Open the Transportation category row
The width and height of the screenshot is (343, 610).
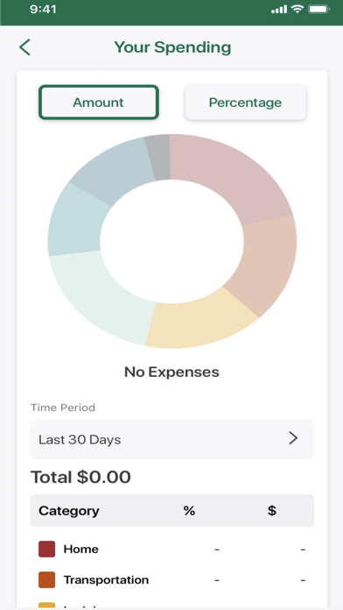pyautogui.click(x=172, y=579)
